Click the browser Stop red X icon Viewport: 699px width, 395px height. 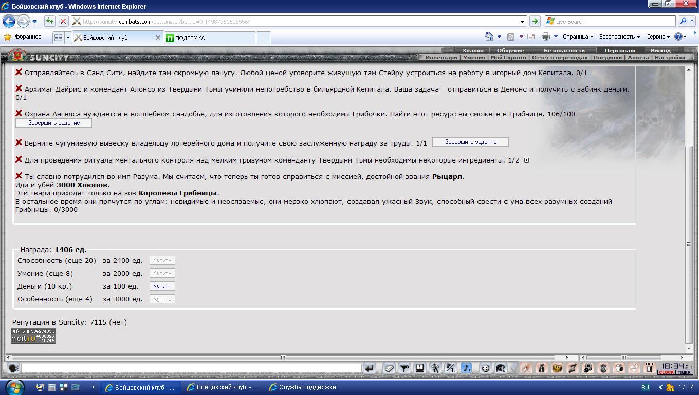point(63,21)
